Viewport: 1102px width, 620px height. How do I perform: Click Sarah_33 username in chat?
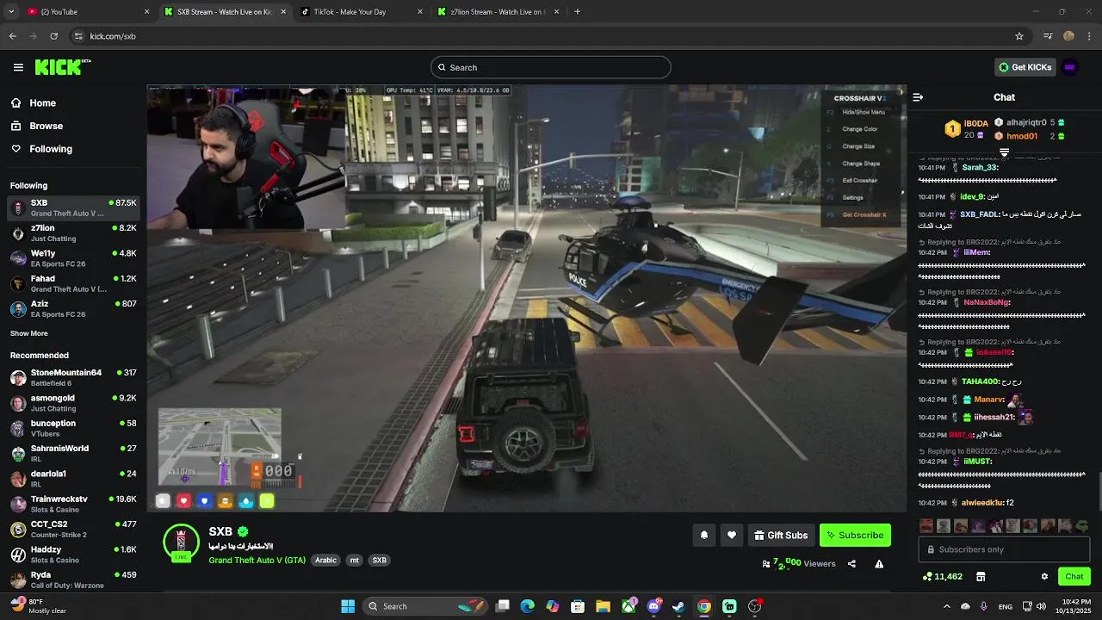(x=981, y=167)
